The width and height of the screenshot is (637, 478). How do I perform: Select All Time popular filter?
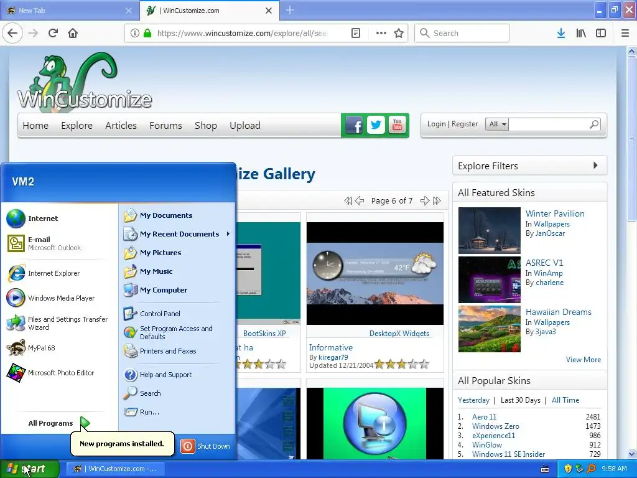(565, 400)
